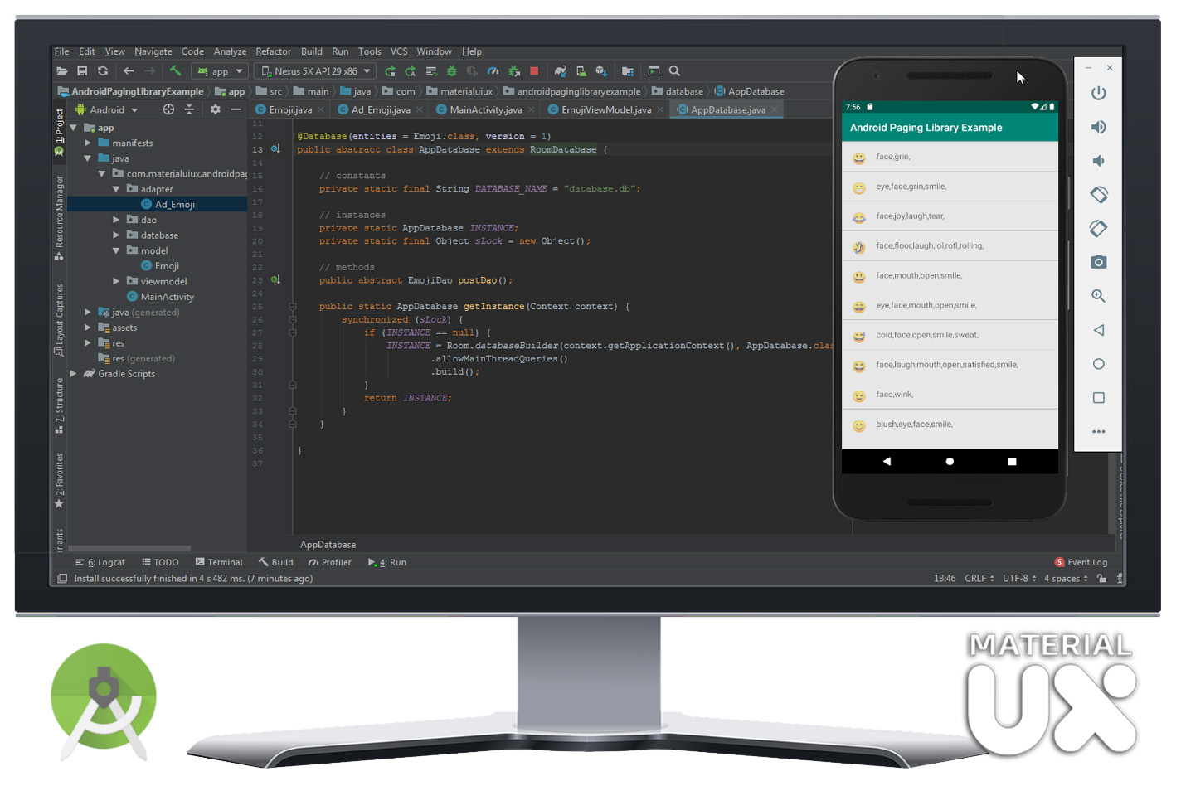
Task: Open extended emulator controls with ellipsis icon
Action: coord(1098,431)
